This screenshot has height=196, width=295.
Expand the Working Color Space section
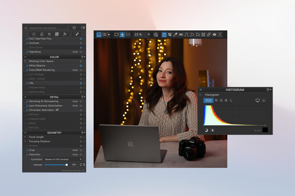[25, 61]
